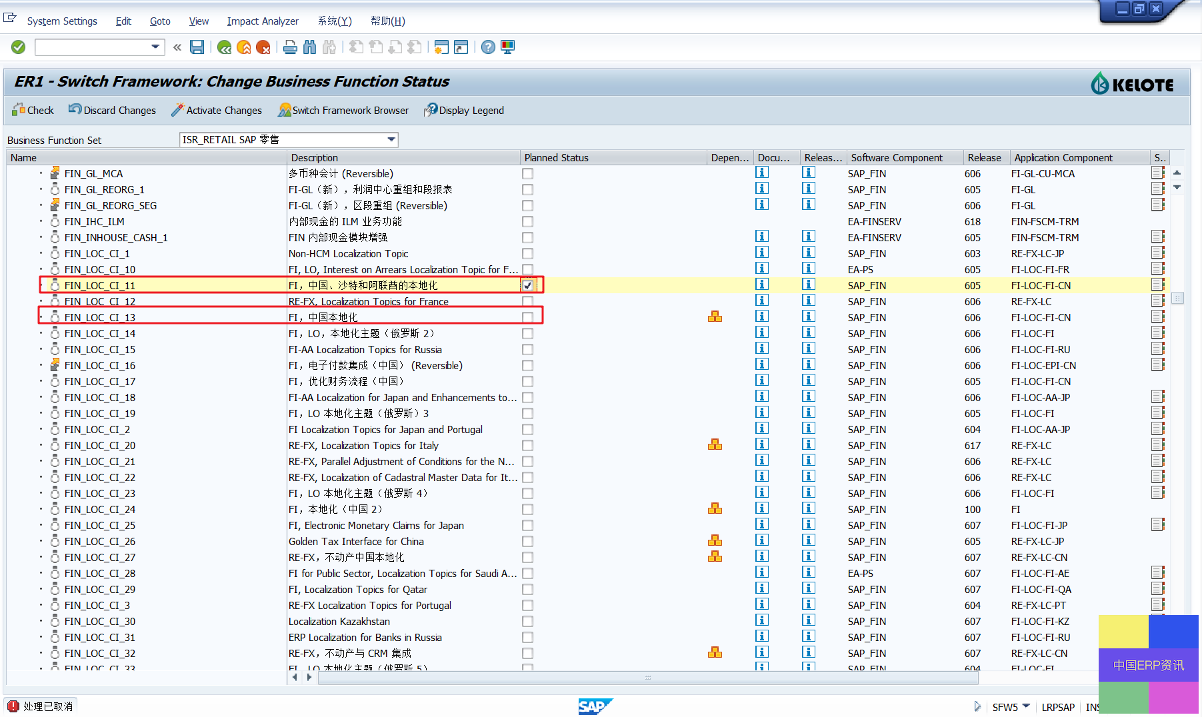Open documentation icon for FIN_LOC_CI_11
The image size is (1202, 717).
click(762, 285)
